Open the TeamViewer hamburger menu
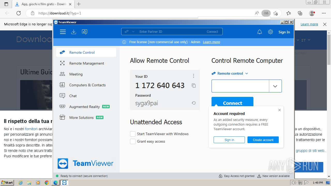The image size is (331, 186). (x=63, y=32)
